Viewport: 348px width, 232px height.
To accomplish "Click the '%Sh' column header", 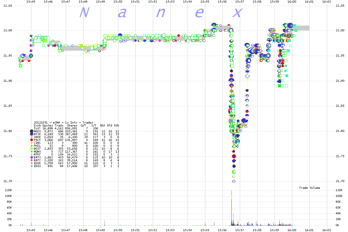I will coord(116,125).
